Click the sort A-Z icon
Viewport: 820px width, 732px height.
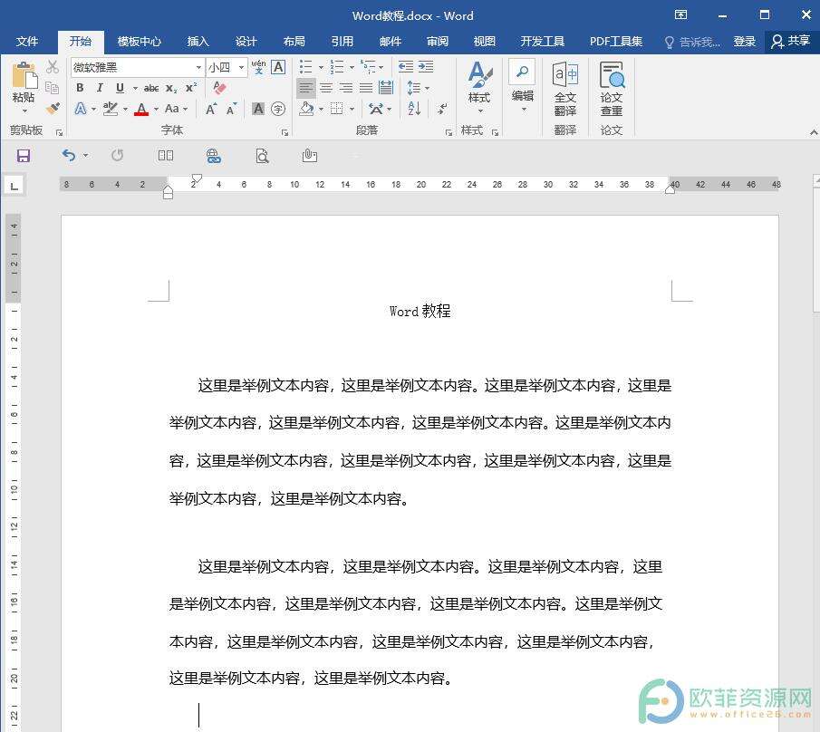414,109
